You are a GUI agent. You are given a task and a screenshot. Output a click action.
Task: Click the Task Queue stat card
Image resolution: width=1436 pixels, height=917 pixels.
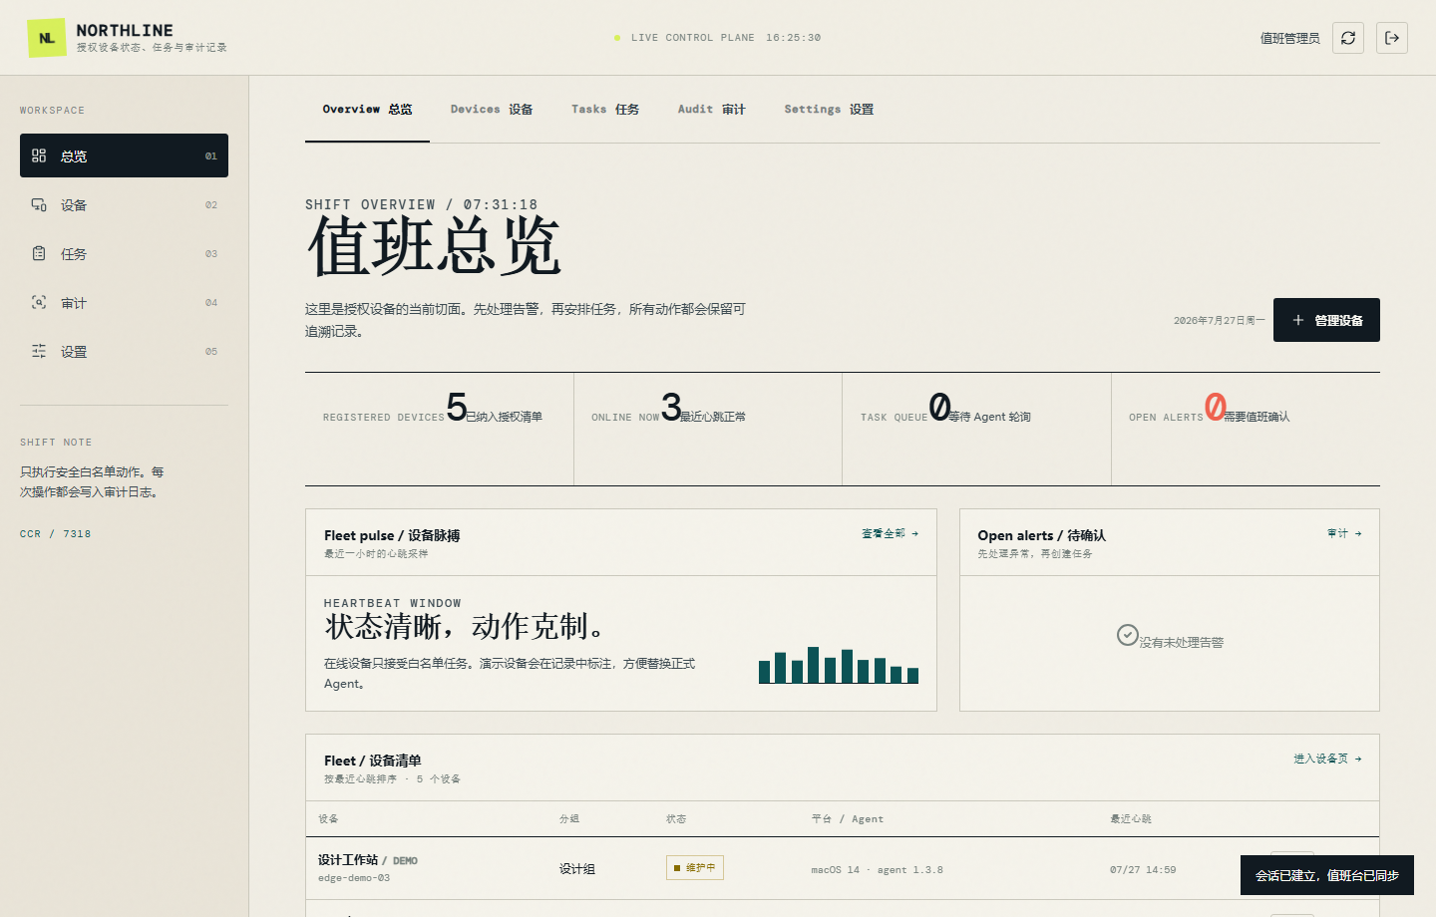(976, 429)
